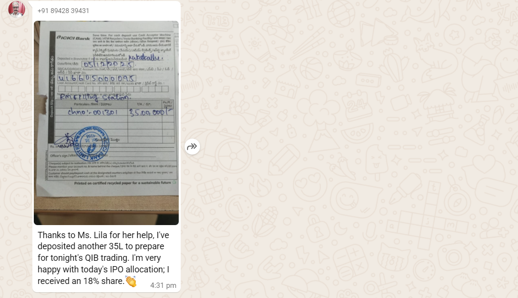Click the blue round bank stamp in photo
518x298 pixels.
90,143
